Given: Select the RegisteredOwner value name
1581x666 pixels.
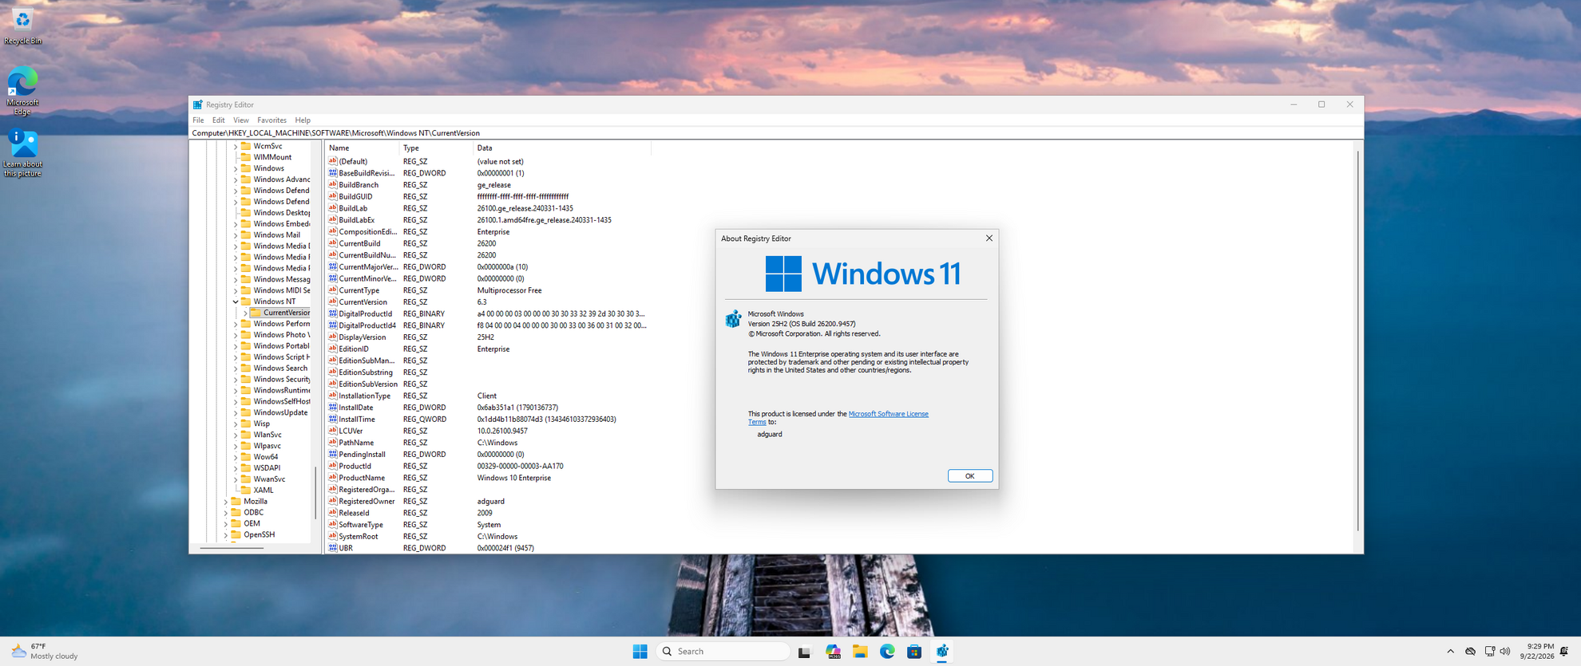Looking at the screenshot, I should pyautogui.click(x=367, y=502).
